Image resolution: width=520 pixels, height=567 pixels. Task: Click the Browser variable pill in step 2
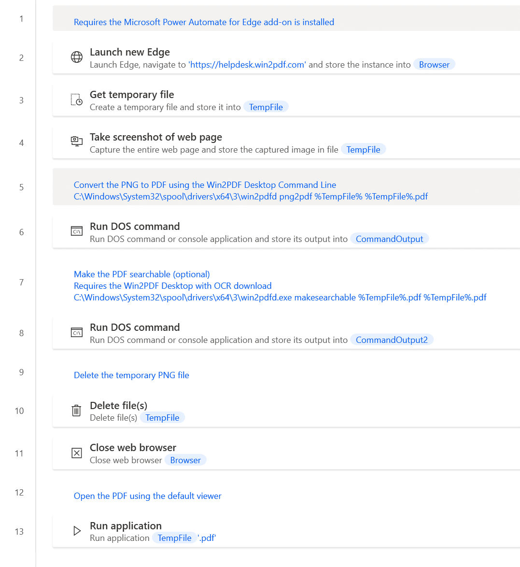click(434, 64)
